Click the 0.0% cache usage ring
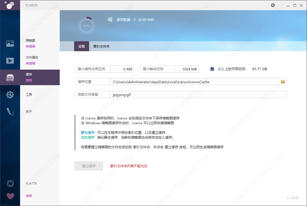The width and height of the screenshot is (307, 206). point(87,26)
